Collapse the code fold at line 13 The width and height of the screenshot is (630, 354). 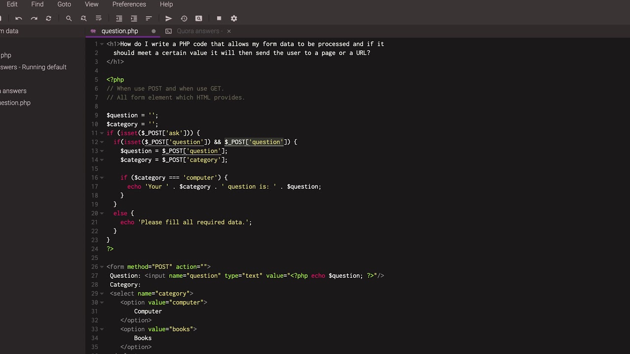[x=102, y=151]
